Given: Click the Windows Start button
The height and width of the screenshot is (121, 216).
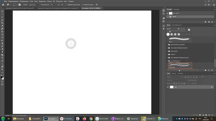Looking at the screenshot, I should point(3,119).
